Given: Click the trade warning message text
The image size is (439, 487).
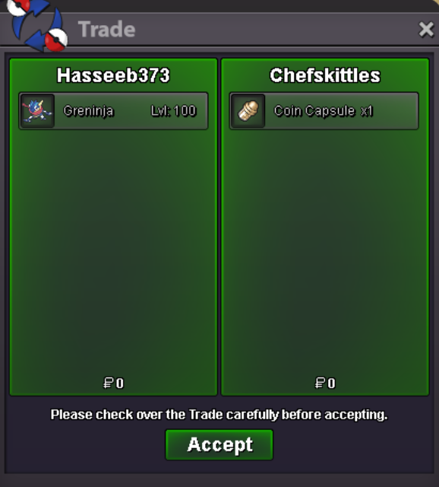Looking at the screenshot, I should click(x=219, y=415).
